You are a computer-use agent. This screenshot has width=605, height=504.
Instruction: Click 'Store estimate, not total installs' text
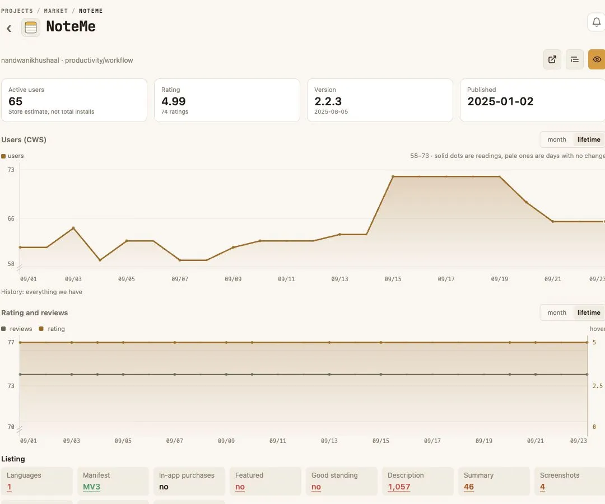click(x=52, y=112)
